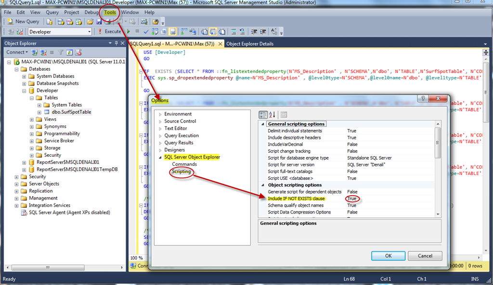The image size is (493, 285).
Task: Open the 100 % zoom dropdown
Action: click(x=136, y=258)
